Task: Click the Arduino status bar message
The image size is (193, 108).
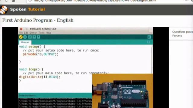Action: pos(27,95)
